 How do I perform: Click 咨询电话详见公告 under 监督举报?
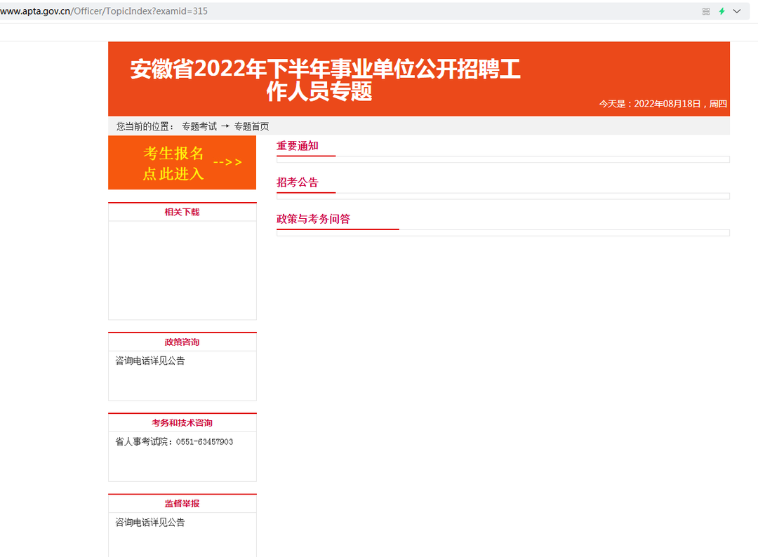(x=150, y=522)
